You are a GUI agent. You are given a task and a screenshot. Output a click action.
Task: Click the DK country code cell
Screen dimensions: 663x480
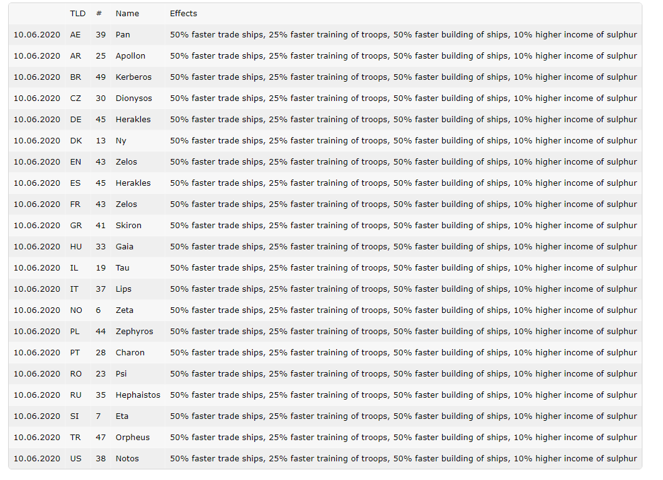[76, 140]
